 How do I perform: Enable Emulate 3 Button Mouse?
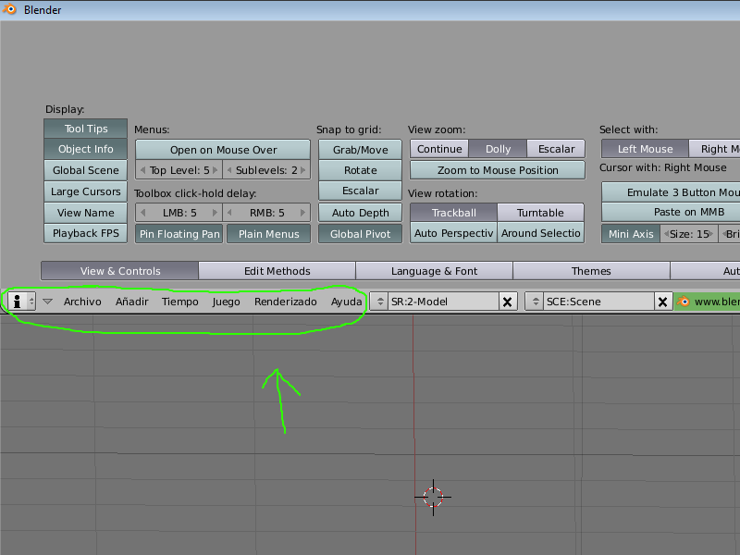(672, 192)
